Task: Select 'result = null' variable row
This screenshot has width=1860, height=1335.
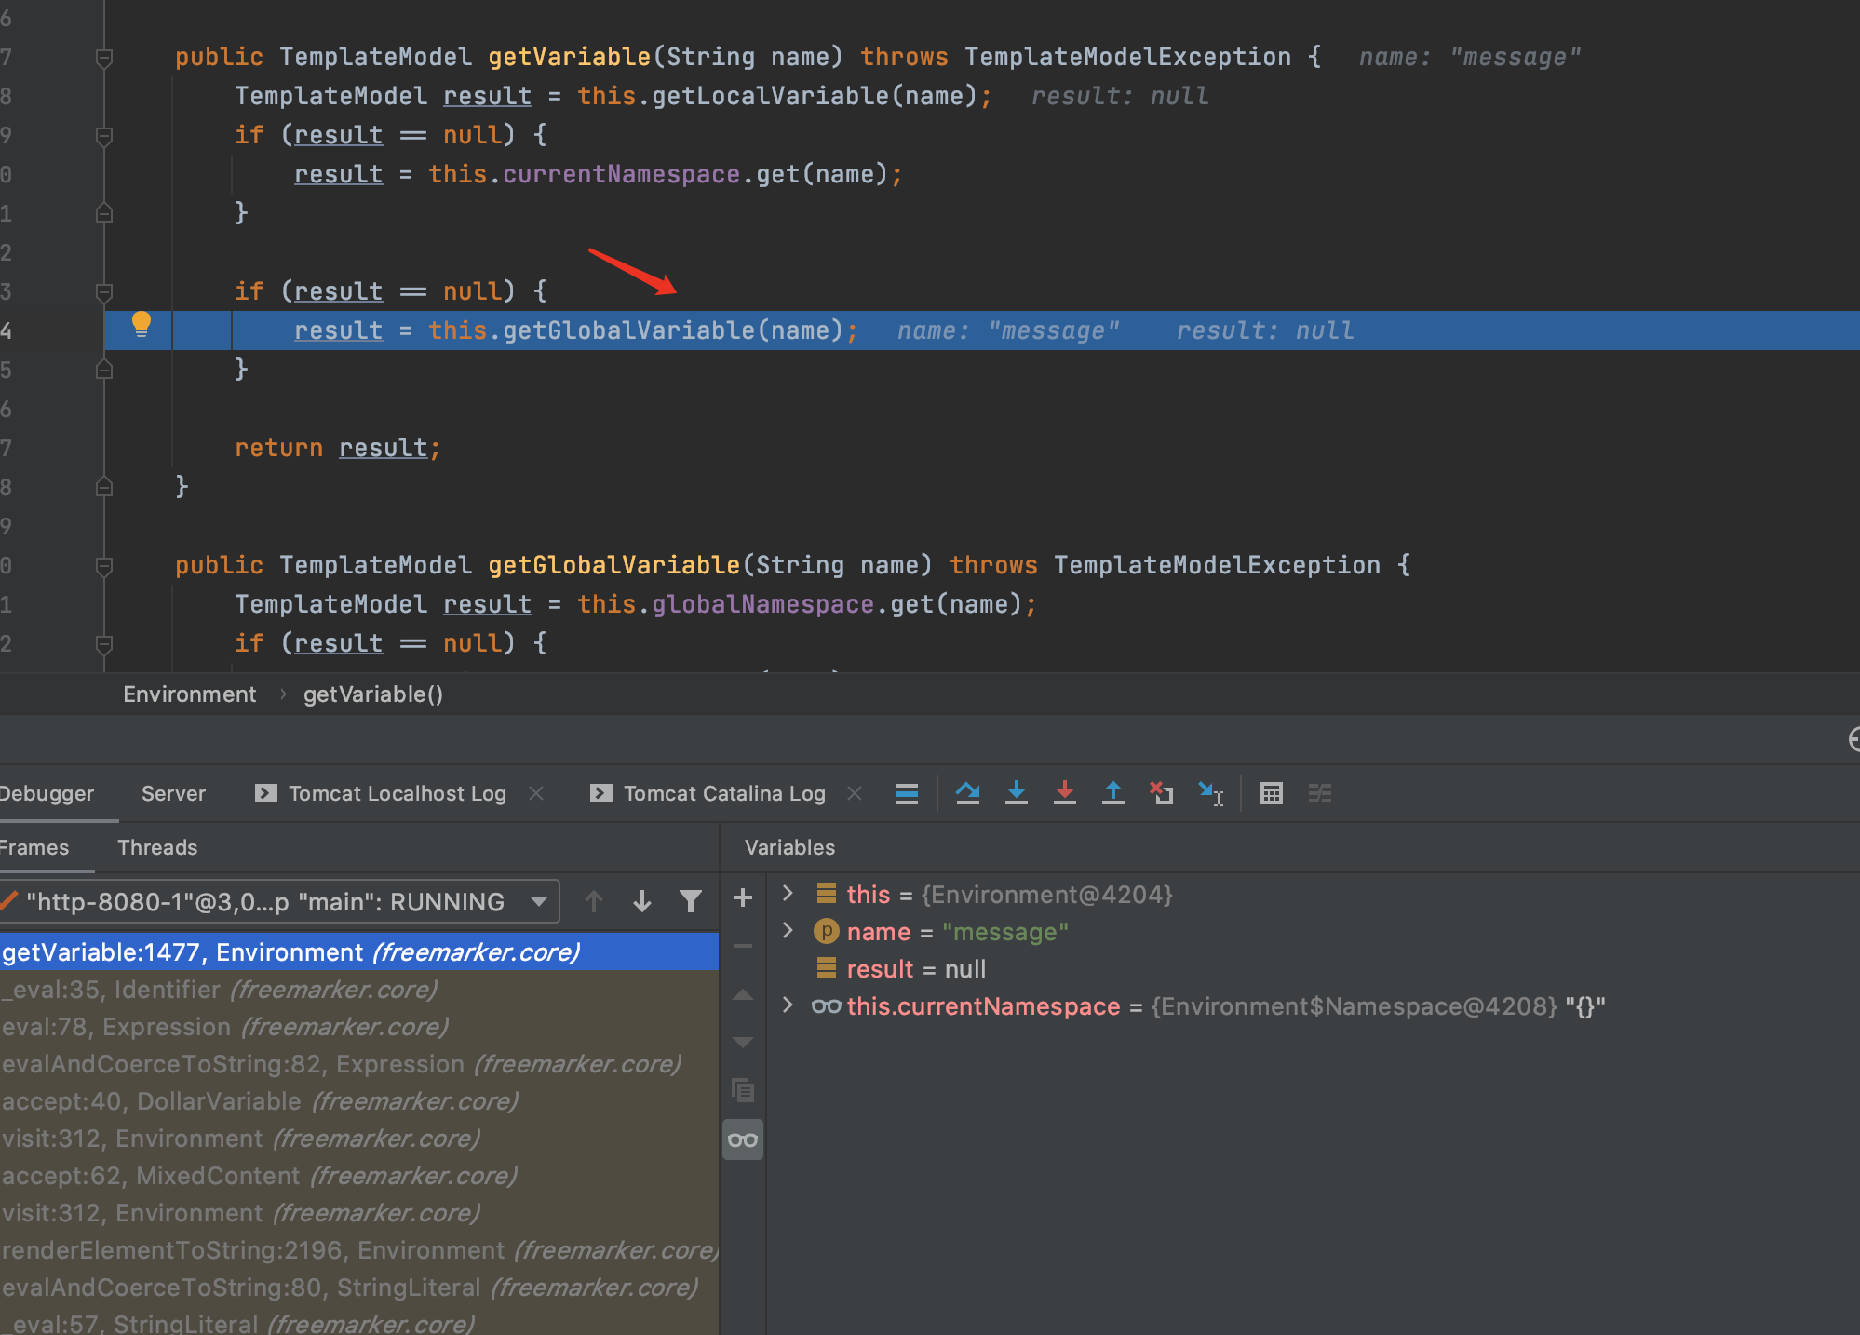Action: [1313, 969]
